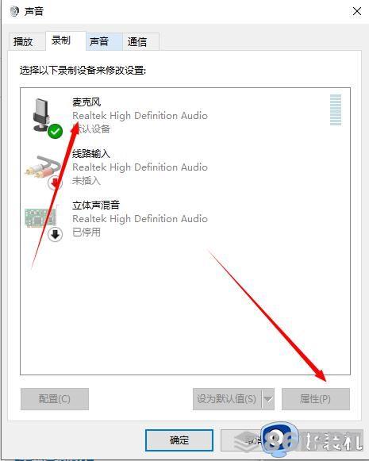Viewport: 369px width, 461px height.
Task: Click the 配置(C) configure button
Action: click(55, 399)
